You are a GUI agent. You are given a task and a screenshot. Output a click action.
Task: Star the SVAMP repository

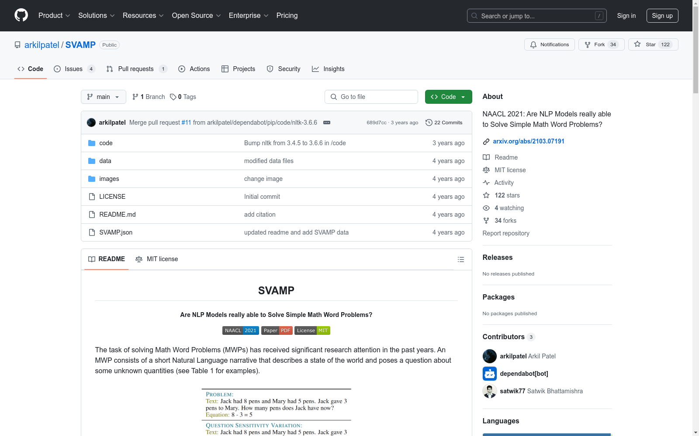pyautogui.click(x=653, y=44)
